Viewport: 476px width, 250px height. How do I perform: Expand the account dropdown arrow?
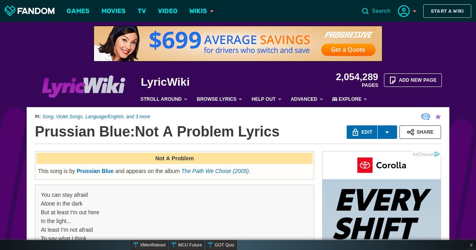pos(415,11)
